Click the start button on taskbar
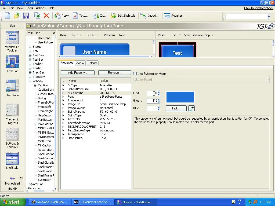The width and height of the screenshot is (275, 206). tap(13, 202)
